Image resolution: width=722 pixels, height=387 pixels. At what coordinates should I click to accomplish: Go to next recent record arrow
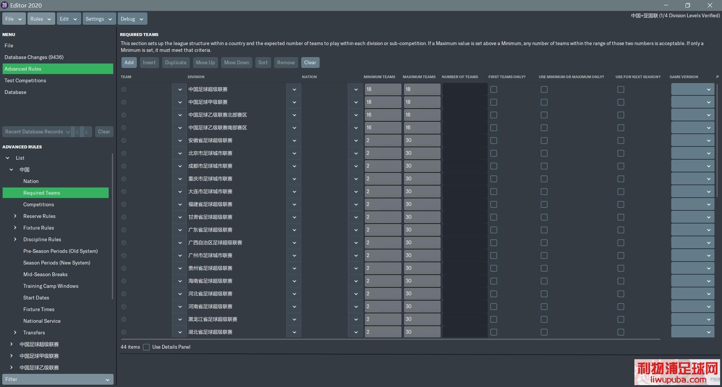coord(86,132)
